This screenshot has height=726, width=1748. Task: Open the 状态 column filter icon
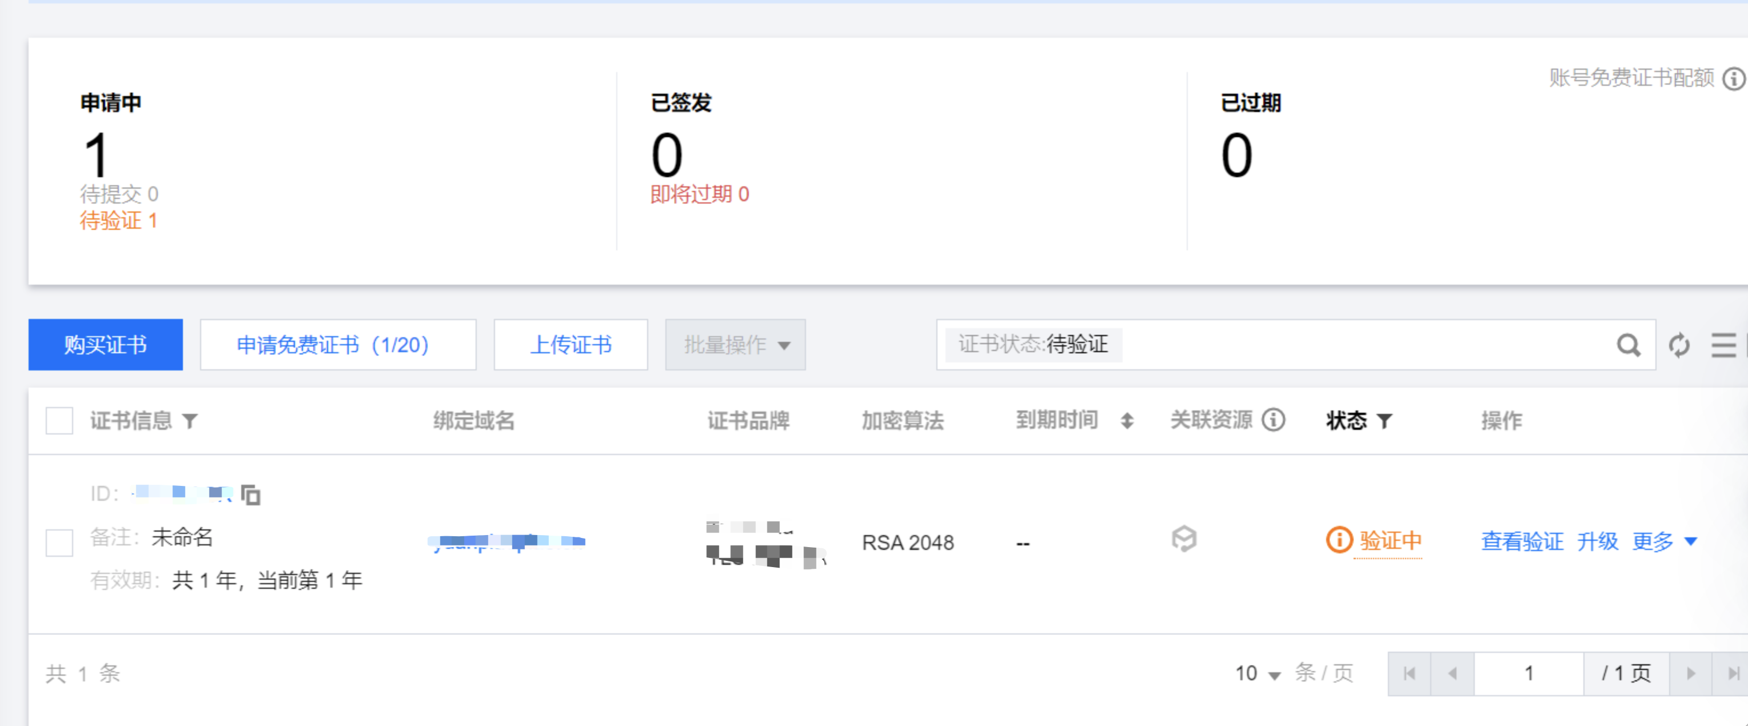point(1384,421)
